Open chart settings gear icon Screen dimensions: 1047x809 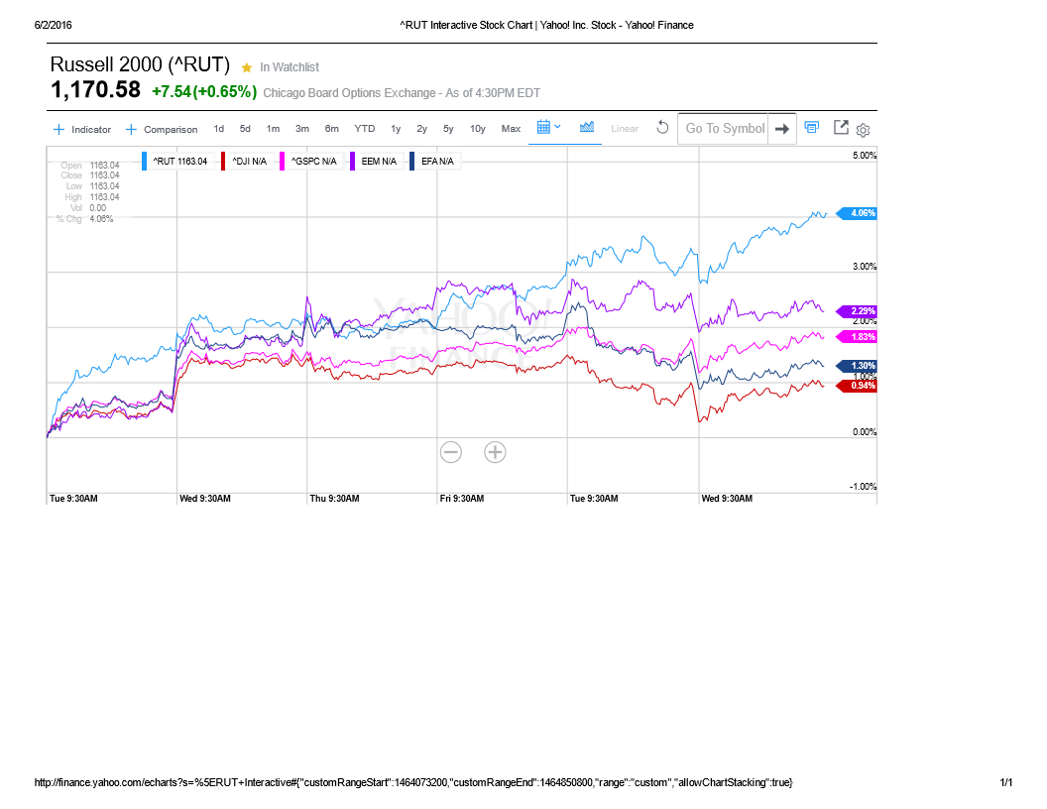[x=863, y=130]
